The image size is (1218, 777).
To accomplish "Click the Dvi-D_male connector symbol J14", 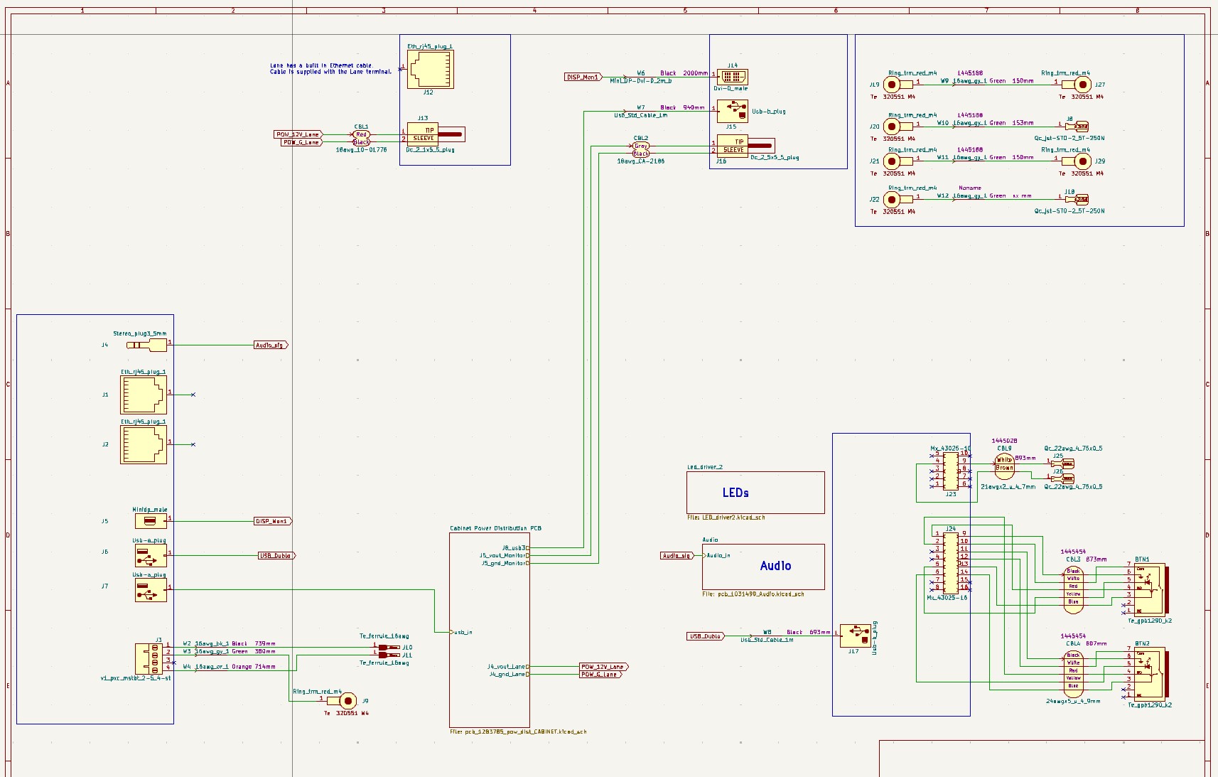I will [732, 77].
